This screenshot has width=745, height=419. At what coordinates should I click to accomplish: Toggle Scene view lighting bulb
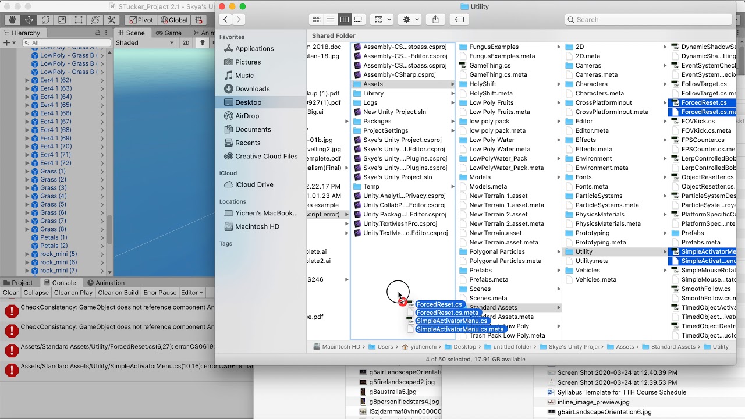coord(203,42)
